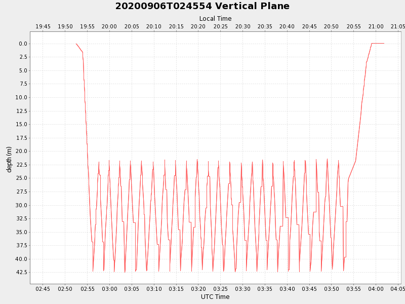Click the depth (m) axis label
Viewport: 405px width, 304px height.
9,159
